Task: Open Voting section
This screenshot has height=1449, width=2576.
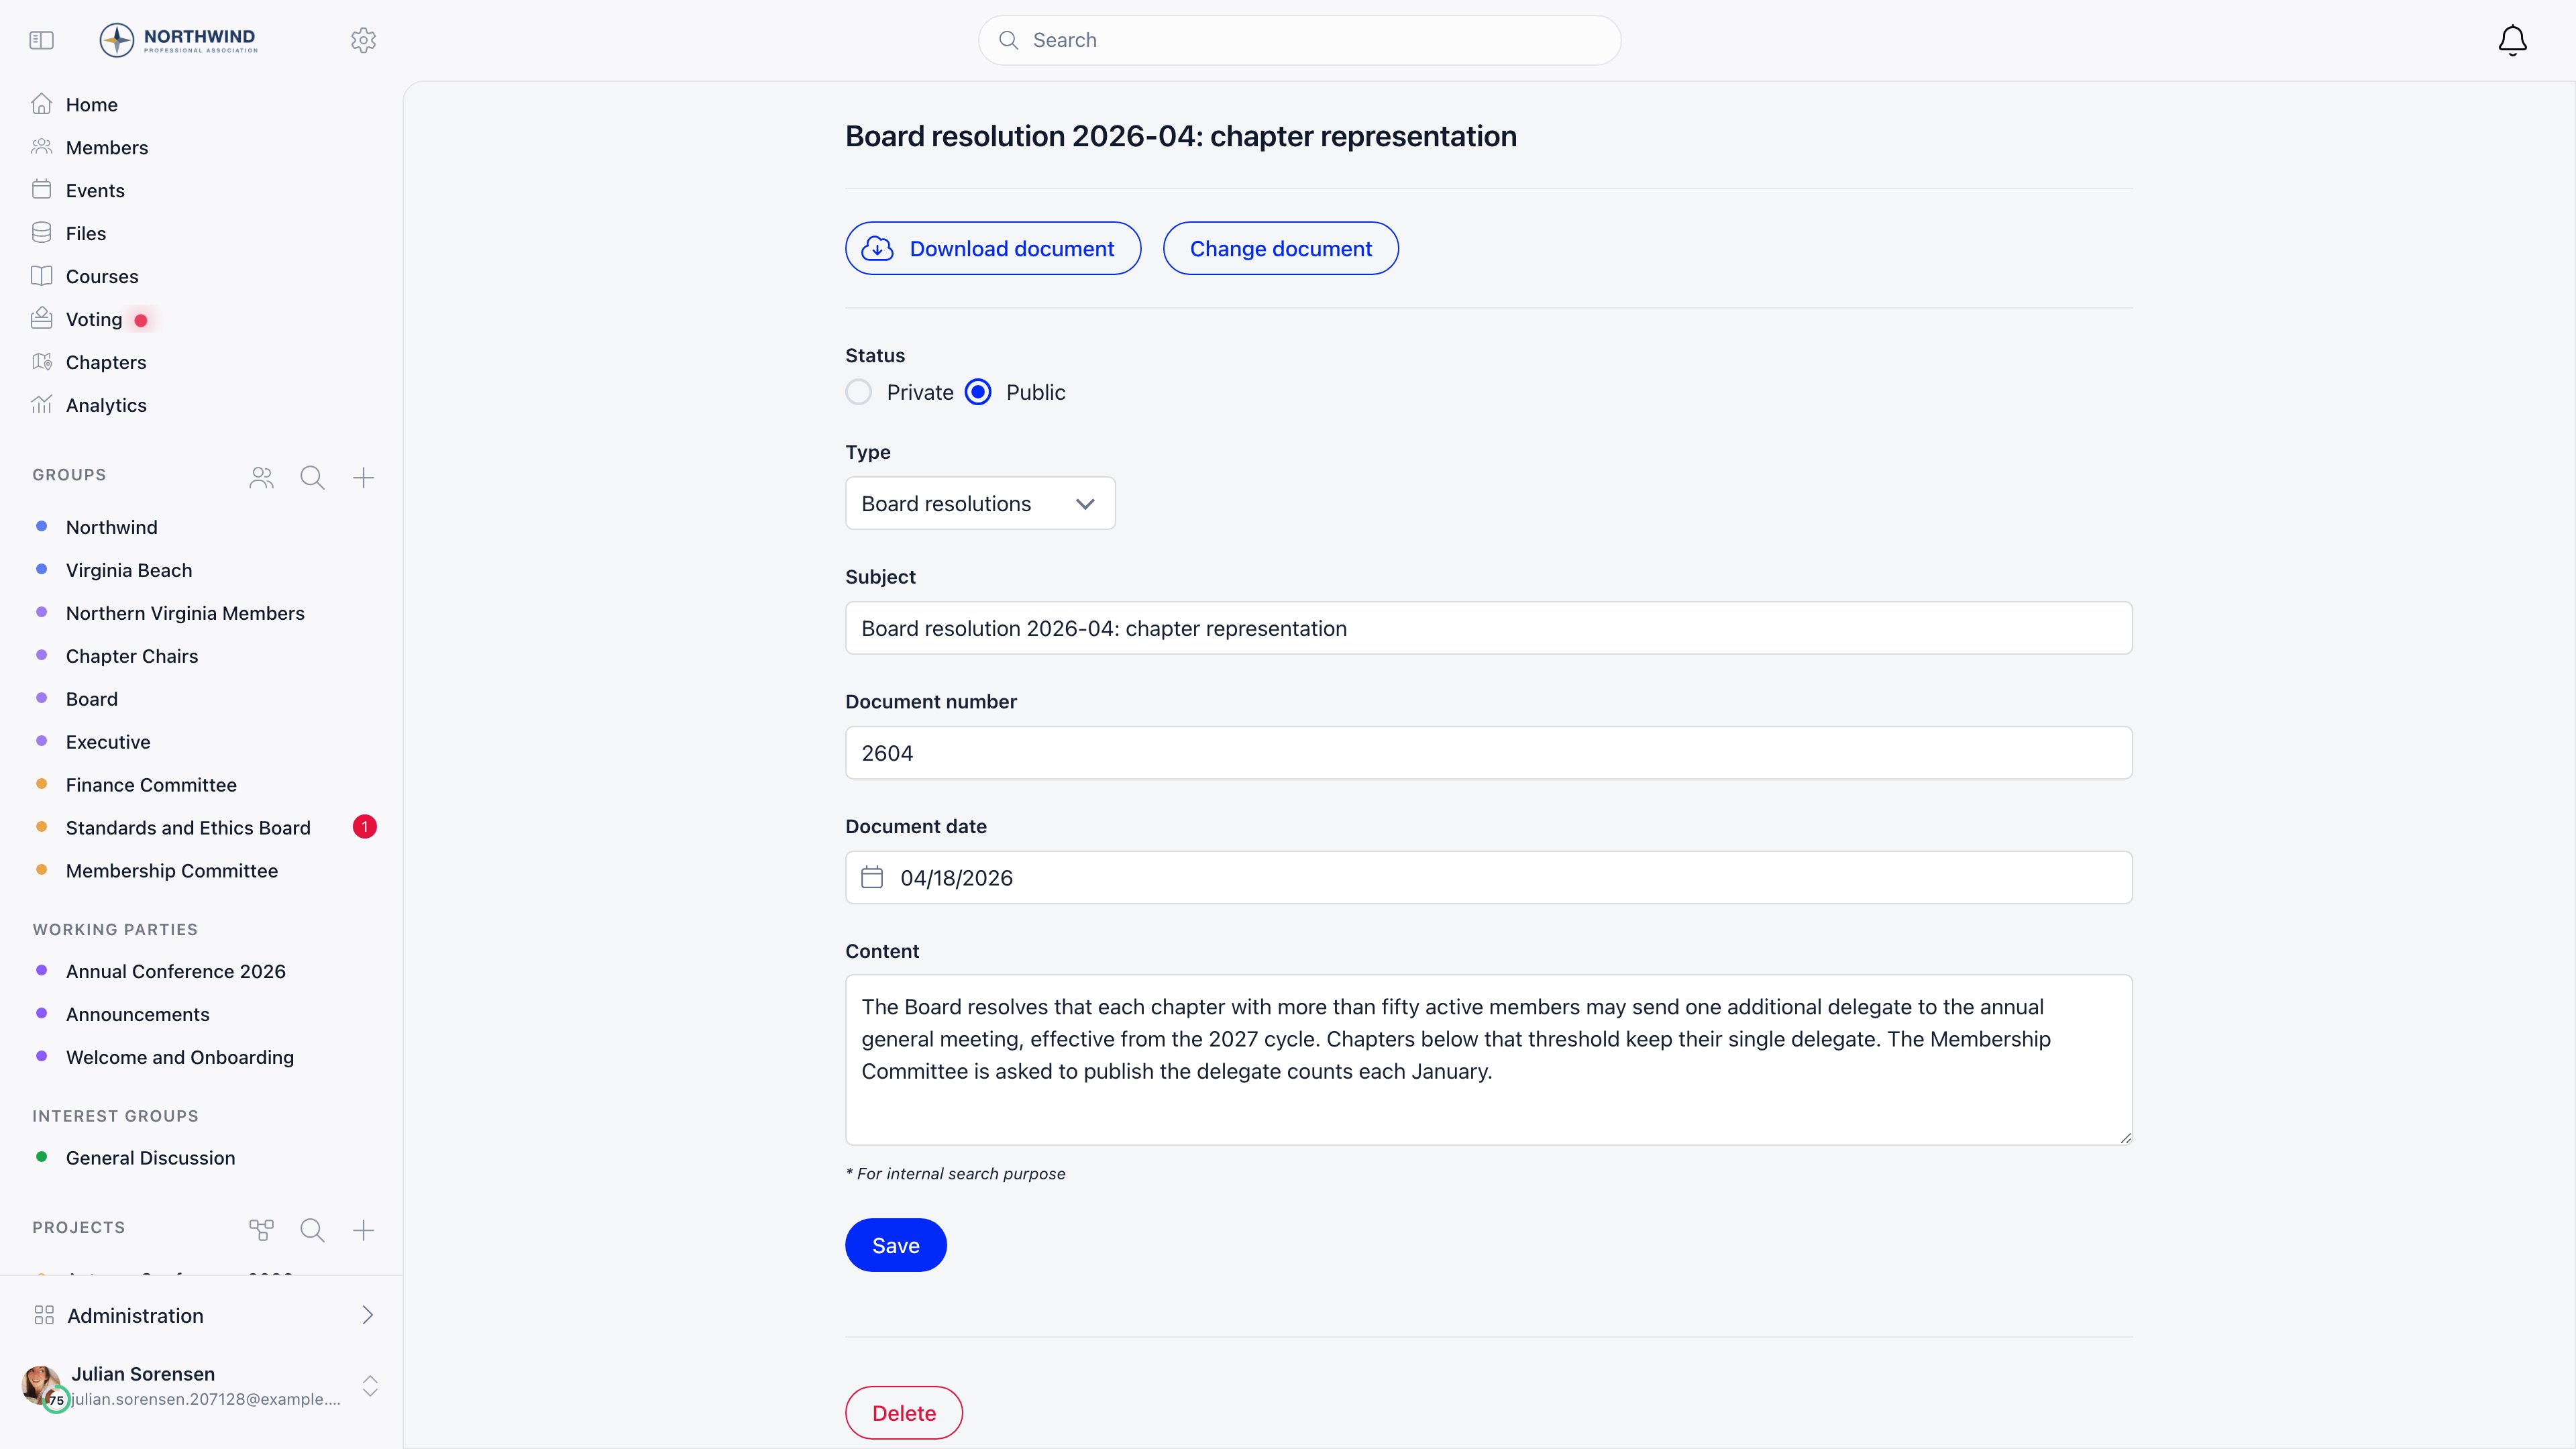Action: click(94, 319)
